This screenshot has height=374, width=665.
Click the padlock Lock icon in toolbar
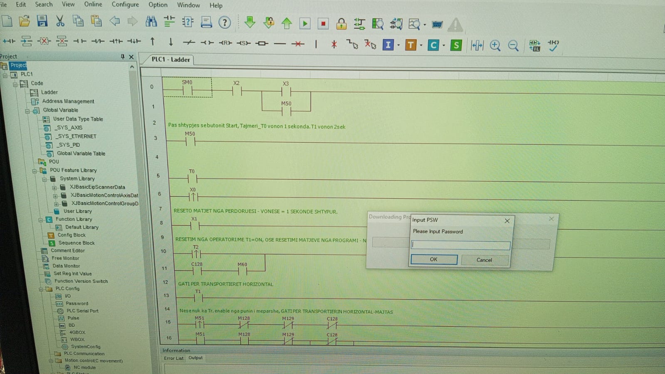(x=341, y=24)
